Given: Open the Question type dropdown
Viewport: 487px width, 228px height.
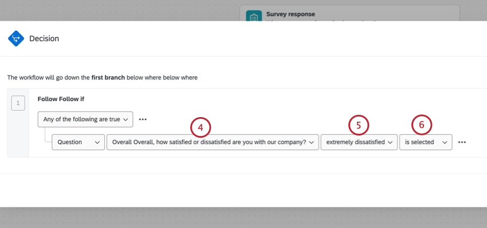Looking at the screenshot, I should click(x=78, y=142).
